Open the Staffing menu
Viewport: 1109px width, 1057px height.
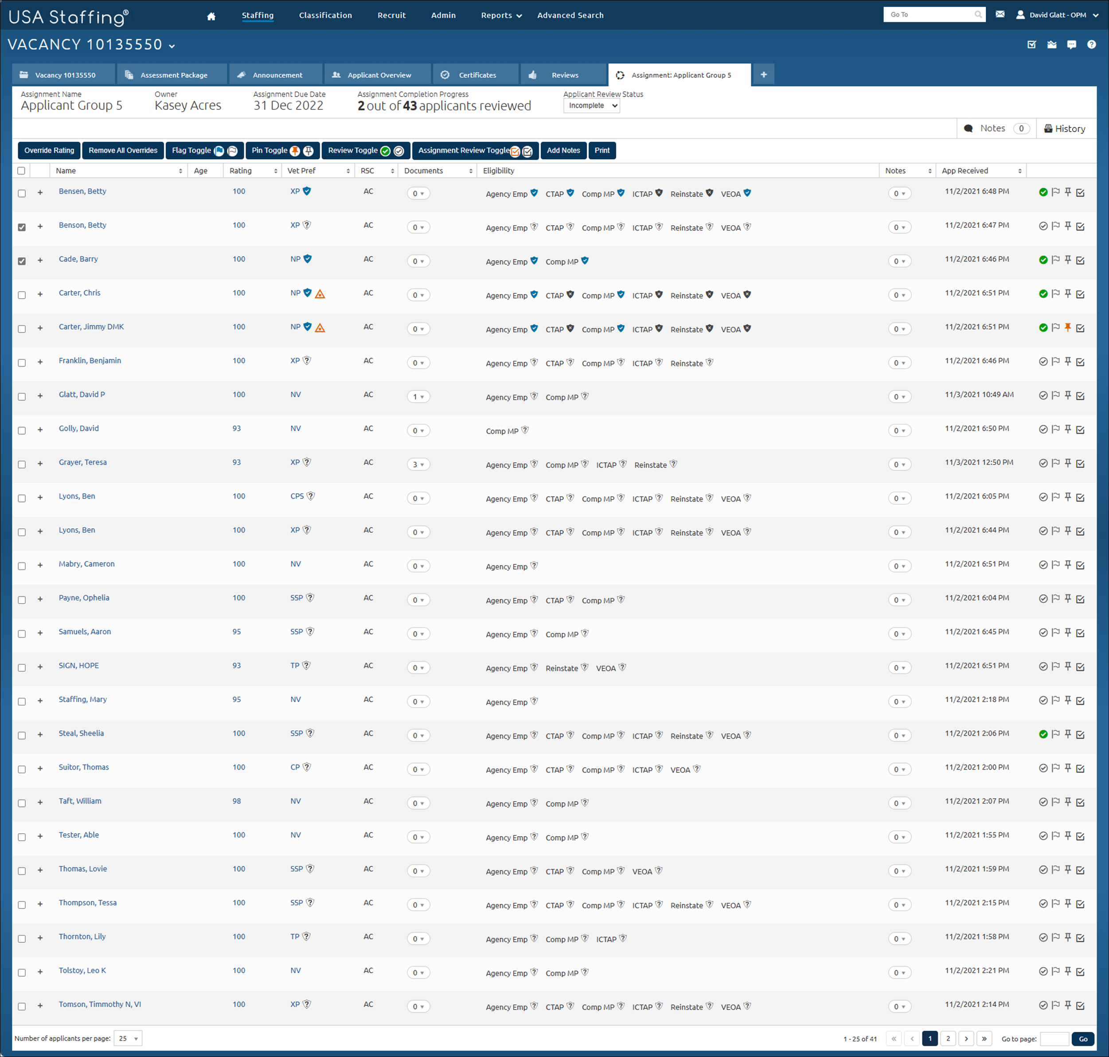coord(258,15)
